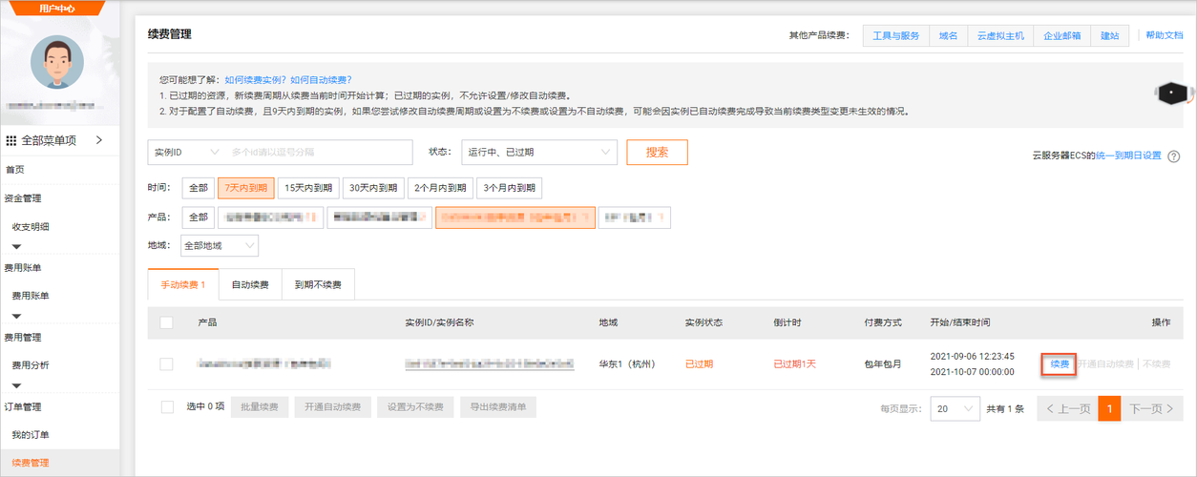Click the bottom 开通自动续费 batch button

332,407
